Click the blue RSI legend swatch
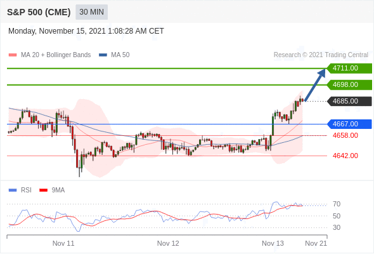This screenshot has width=374, height=254. coord(13,190)
